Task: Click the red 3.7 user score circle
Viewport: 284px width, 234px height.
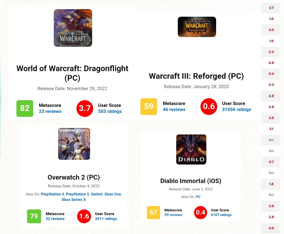Action: (85, 108)
